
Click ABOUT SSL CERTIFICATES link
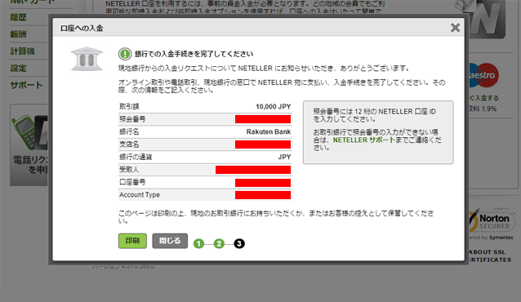tap(490, 255)
